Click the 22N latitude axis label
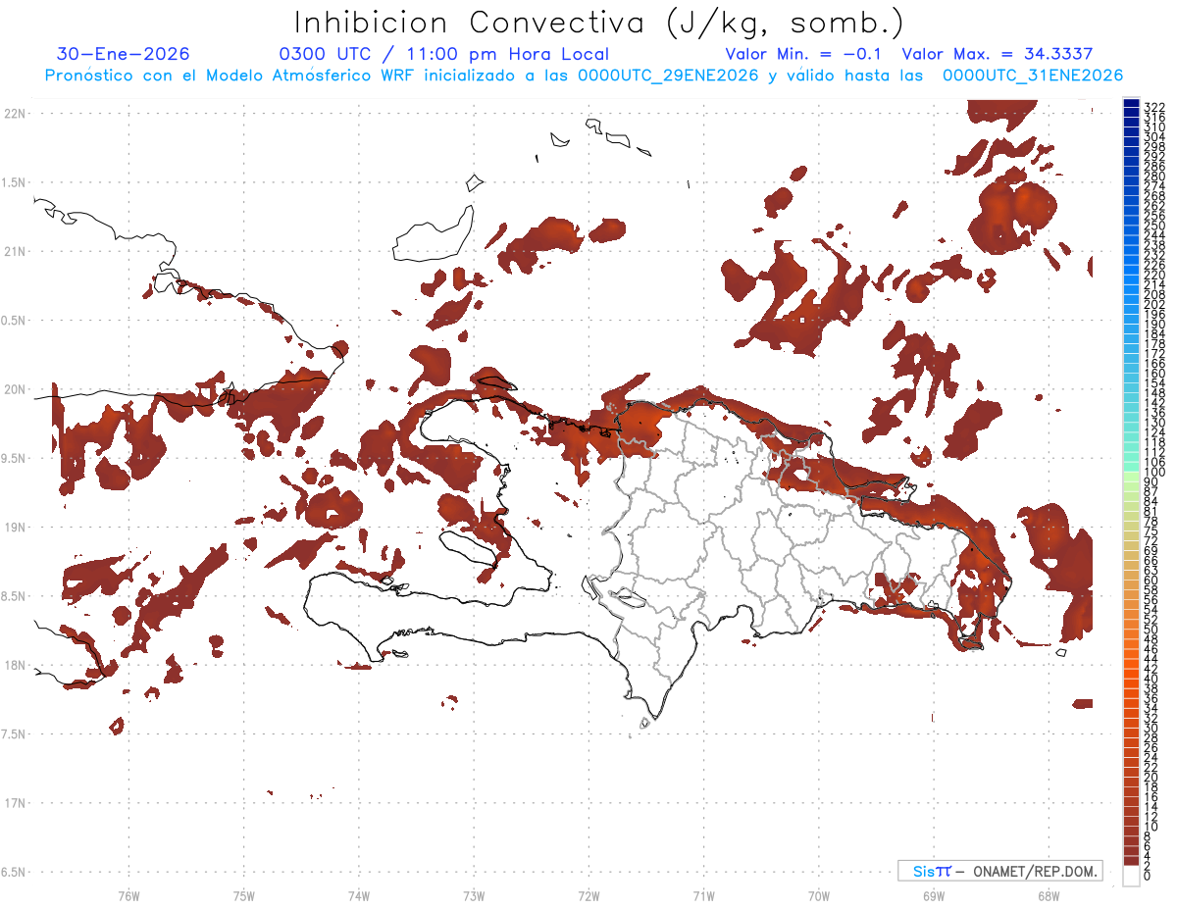The height and width of the screenshot is (909, 1177). click(15, 114)
